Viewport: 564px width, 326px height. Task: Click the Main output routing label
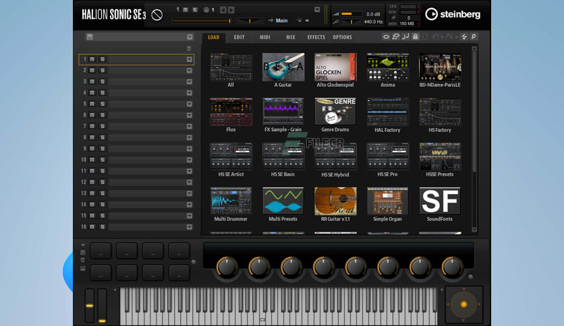point(281,20)
